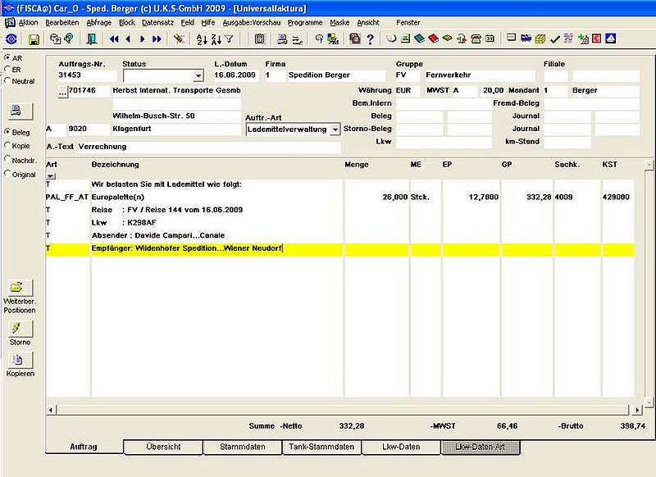Open the Bearbeiten menu

62,23
